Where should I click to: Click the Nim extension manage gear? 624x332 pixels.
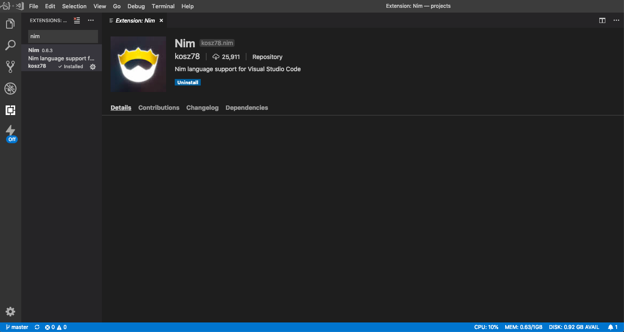click(93, 67)
